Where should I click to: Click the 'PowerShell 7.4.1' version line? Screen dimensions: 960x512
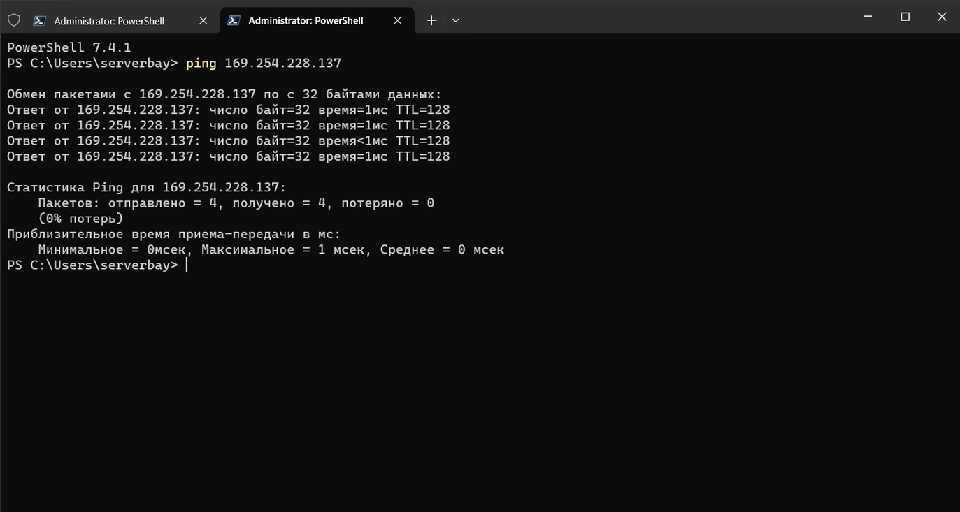pos(69,47)
